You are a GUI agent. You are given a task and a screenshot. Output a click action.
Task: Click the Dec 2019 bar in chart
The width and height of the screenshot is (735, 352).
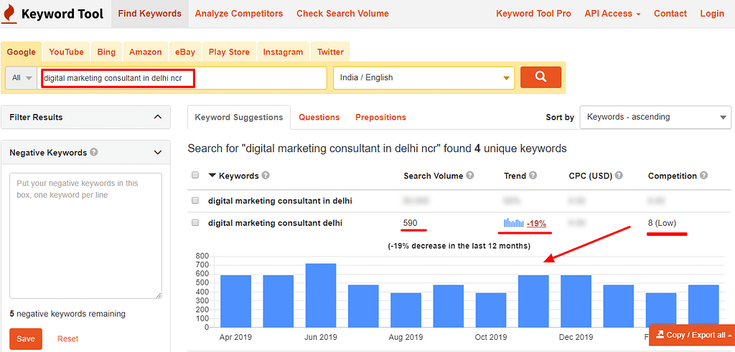[x=576, y=301]
